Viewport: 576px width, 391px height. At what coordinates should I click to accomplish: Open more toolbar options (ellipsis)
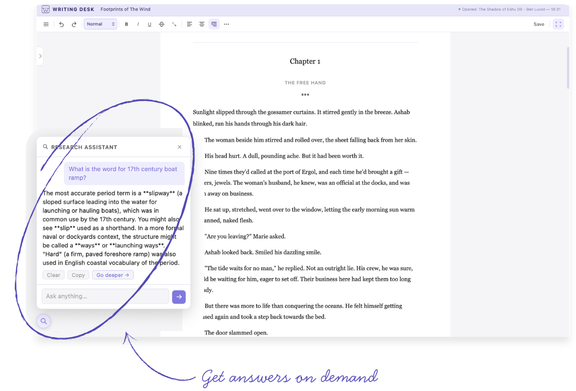pyautogui.click(x=227, y=24)
